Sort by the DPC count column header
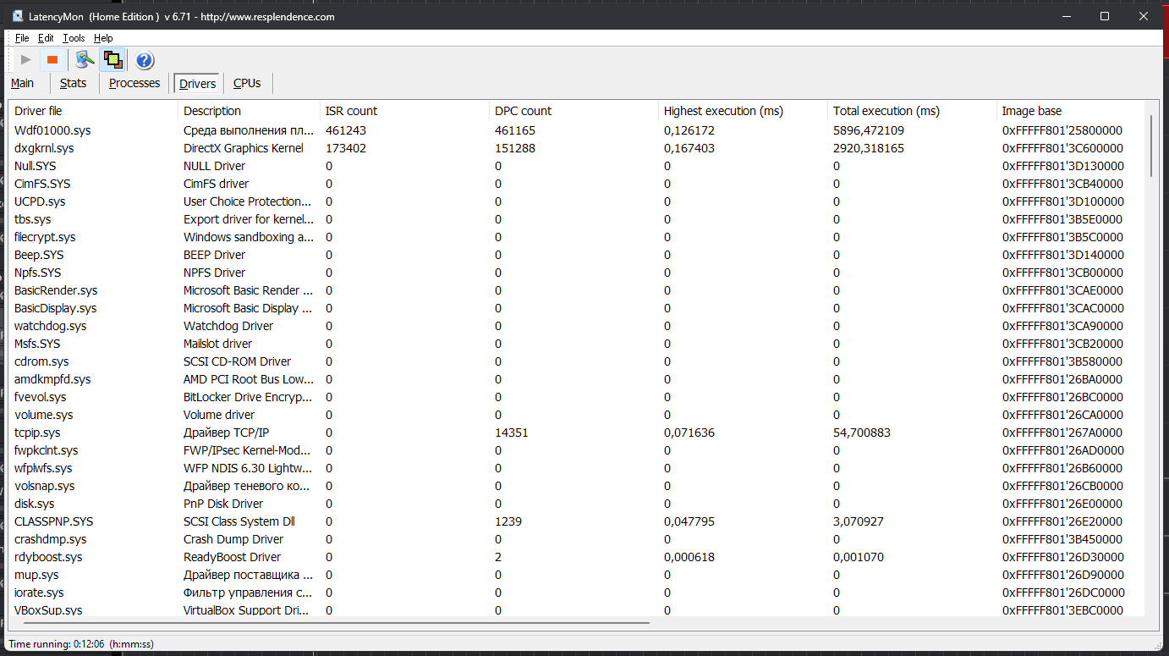Viewport: 1169px width, 656px height. pyautogui.click(x=574, y=111)
